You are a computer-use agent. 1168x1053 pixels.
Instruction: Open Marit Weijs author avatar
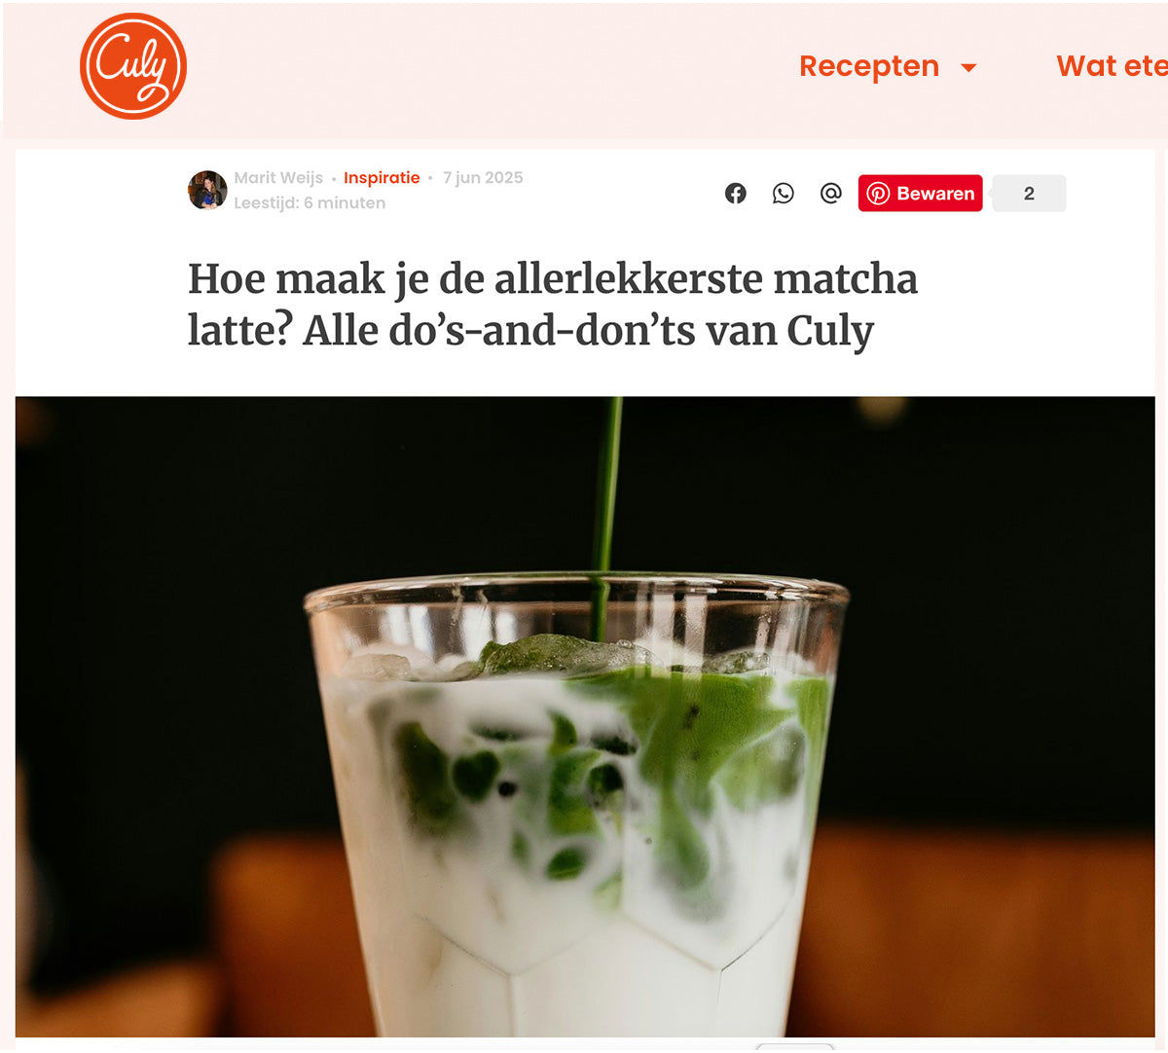tap(207, 190)
